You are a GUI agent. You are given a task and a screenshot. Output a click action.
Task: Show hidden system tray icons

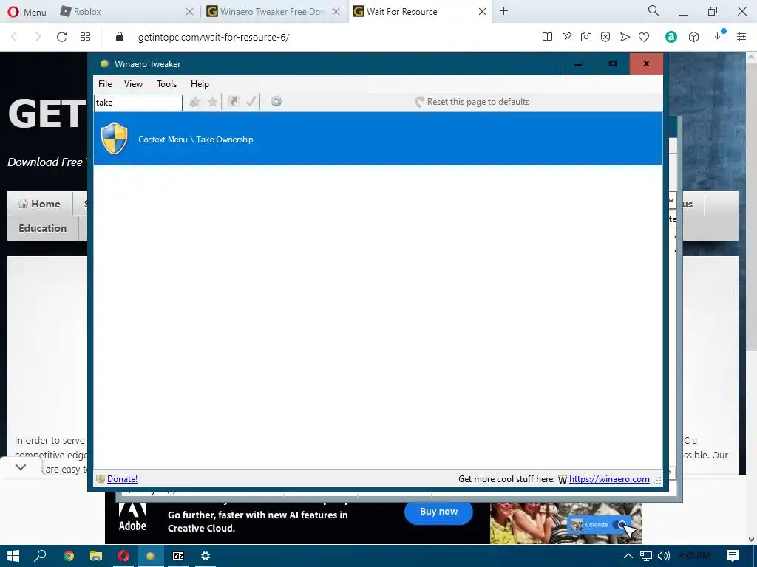pyautogui.click(x=628, y=556)
